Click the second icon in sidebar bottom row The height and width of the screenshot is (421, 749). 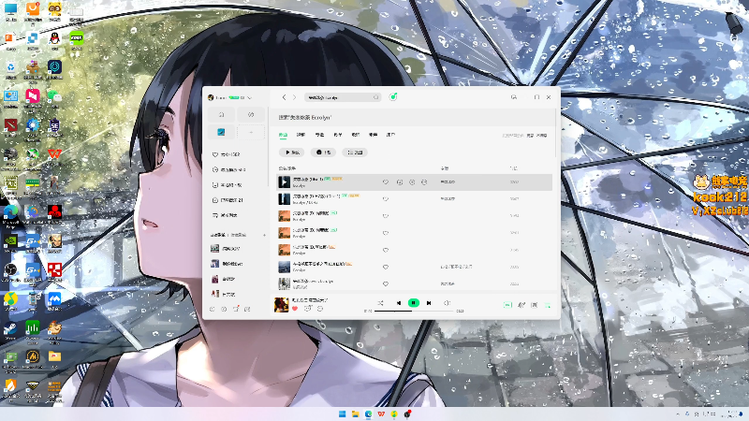pos(224,310)
